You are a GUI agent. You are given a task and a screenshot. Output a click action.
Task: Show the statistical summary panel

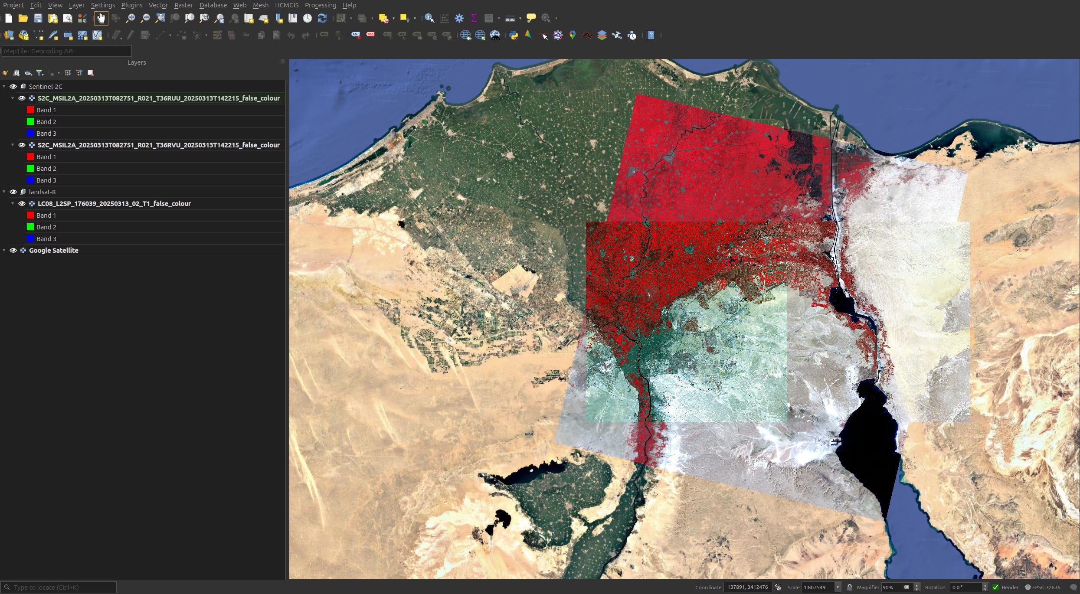pyautogui.click(x=474, y=18)
